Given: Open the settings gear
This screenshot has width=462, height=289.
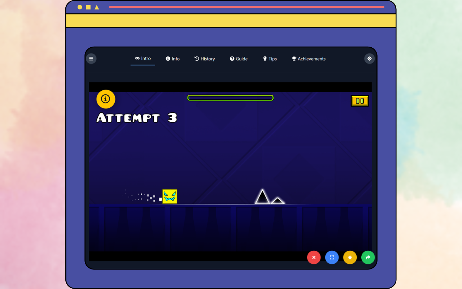Looking at the screenshot, I should pyautogui.click(x=369, y=58).
